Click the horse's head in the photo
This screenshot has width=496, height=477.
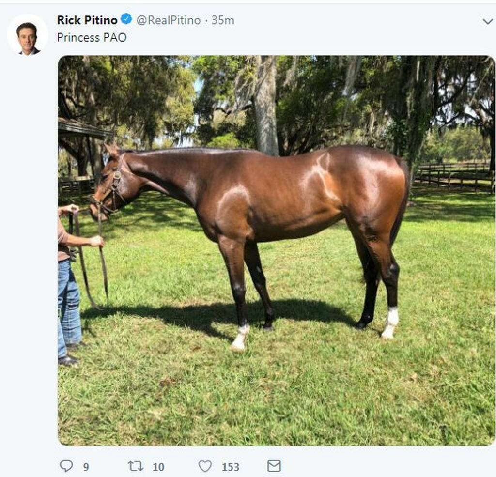click(109, 189)
